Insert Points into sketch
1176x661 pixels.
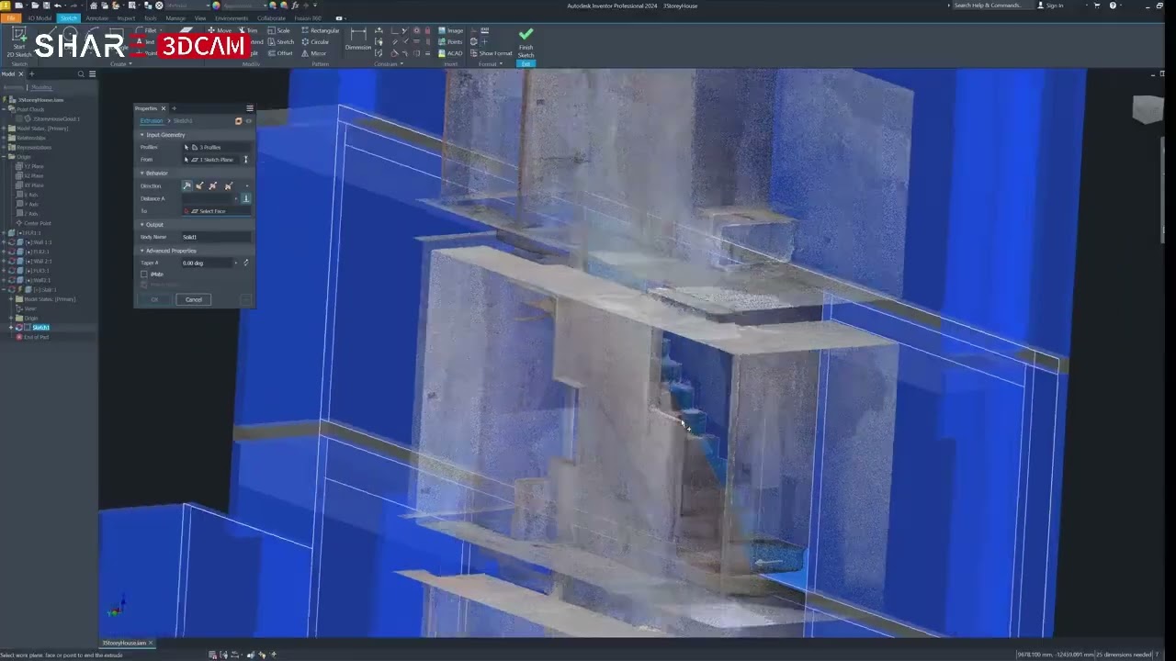click(x=450, y=42)
